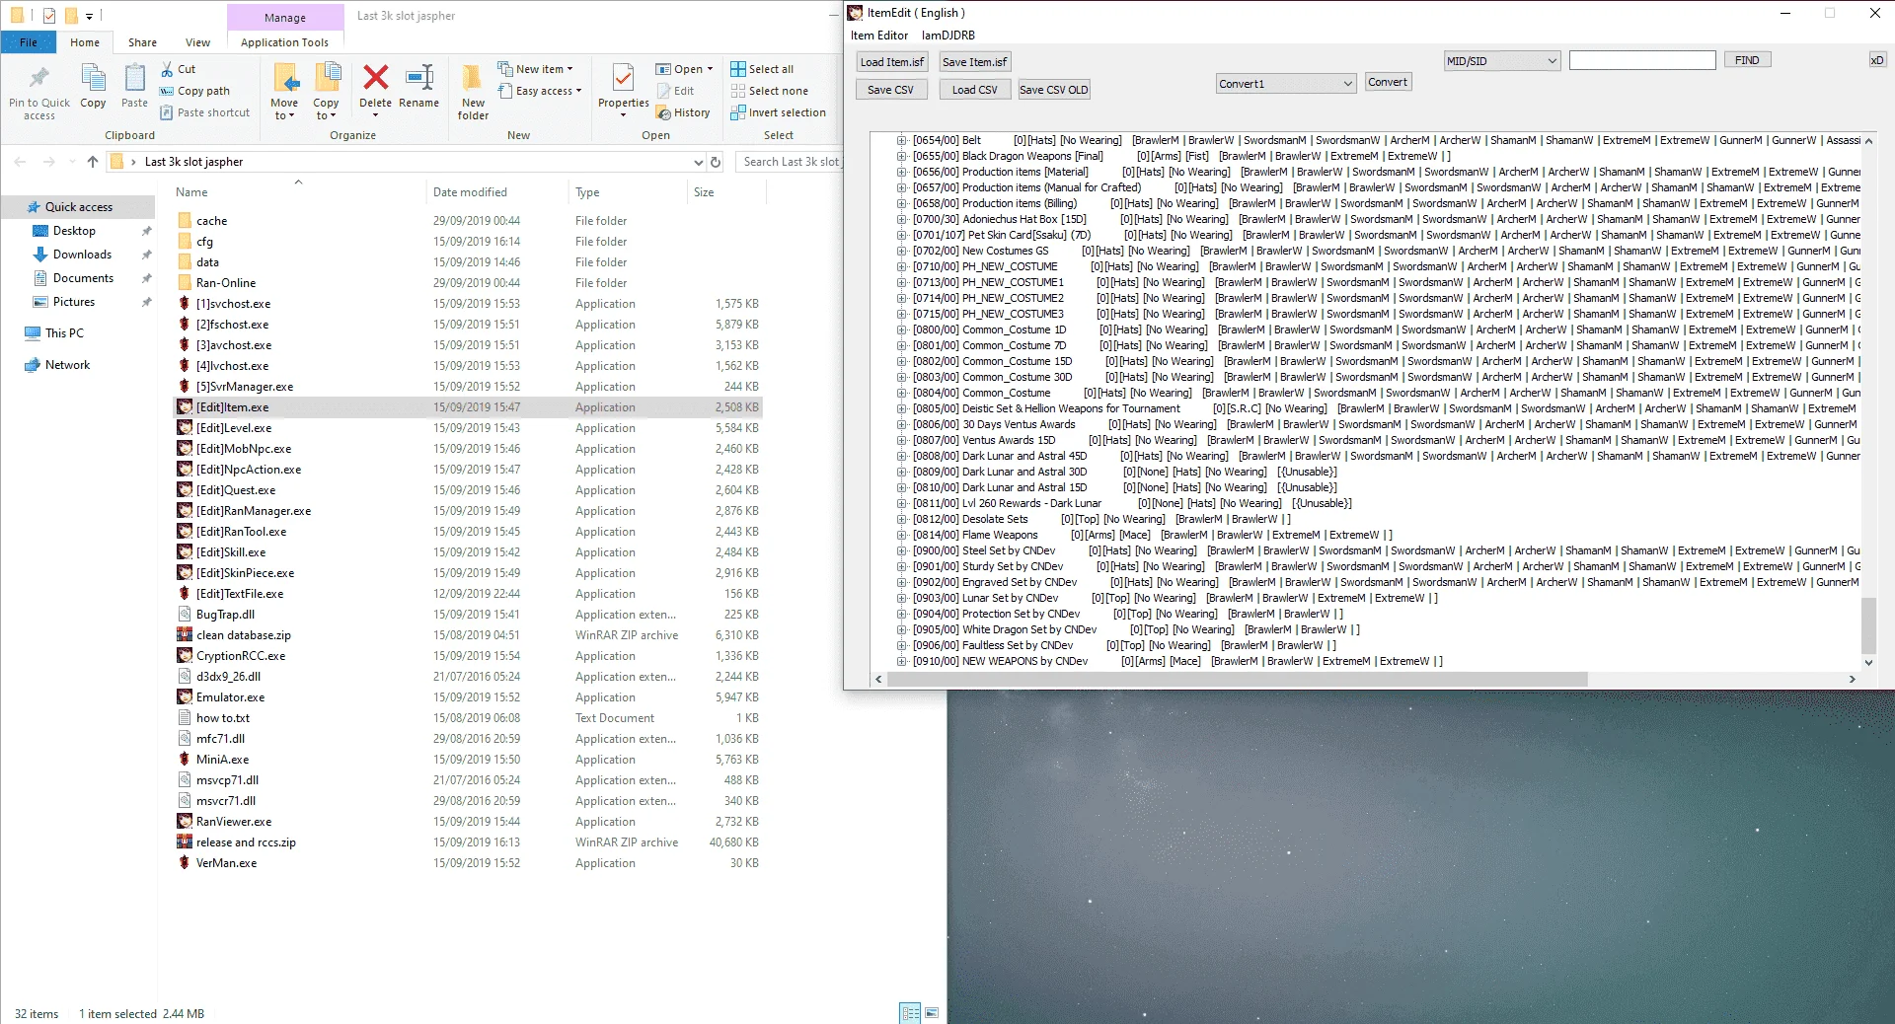Click the Save CSV button
This screenshot has width=1895, height=1024.
[890, 90]
